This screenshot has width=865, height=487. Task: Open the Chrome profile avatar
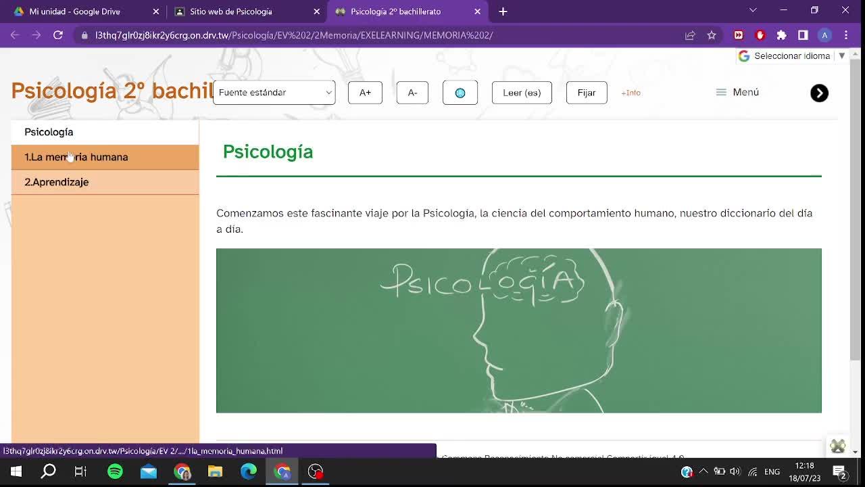(824, 35)
